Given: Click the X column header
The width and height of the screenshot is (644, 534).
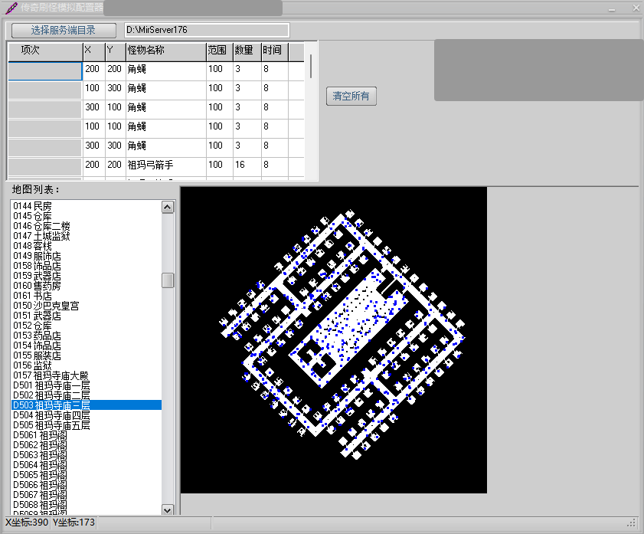Looking at the screenshot, I should (94, 51).
